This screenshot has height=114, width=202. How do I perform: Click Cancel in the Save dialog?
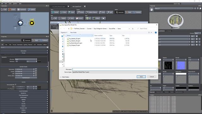(152, 77)
